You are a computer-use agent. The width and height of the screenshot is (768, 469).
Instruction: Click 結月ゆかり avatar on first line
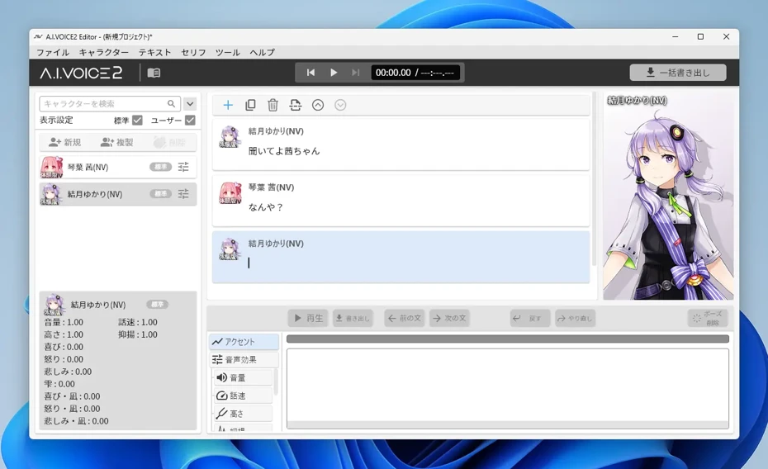pyautogui.click(x=230, y=136)
